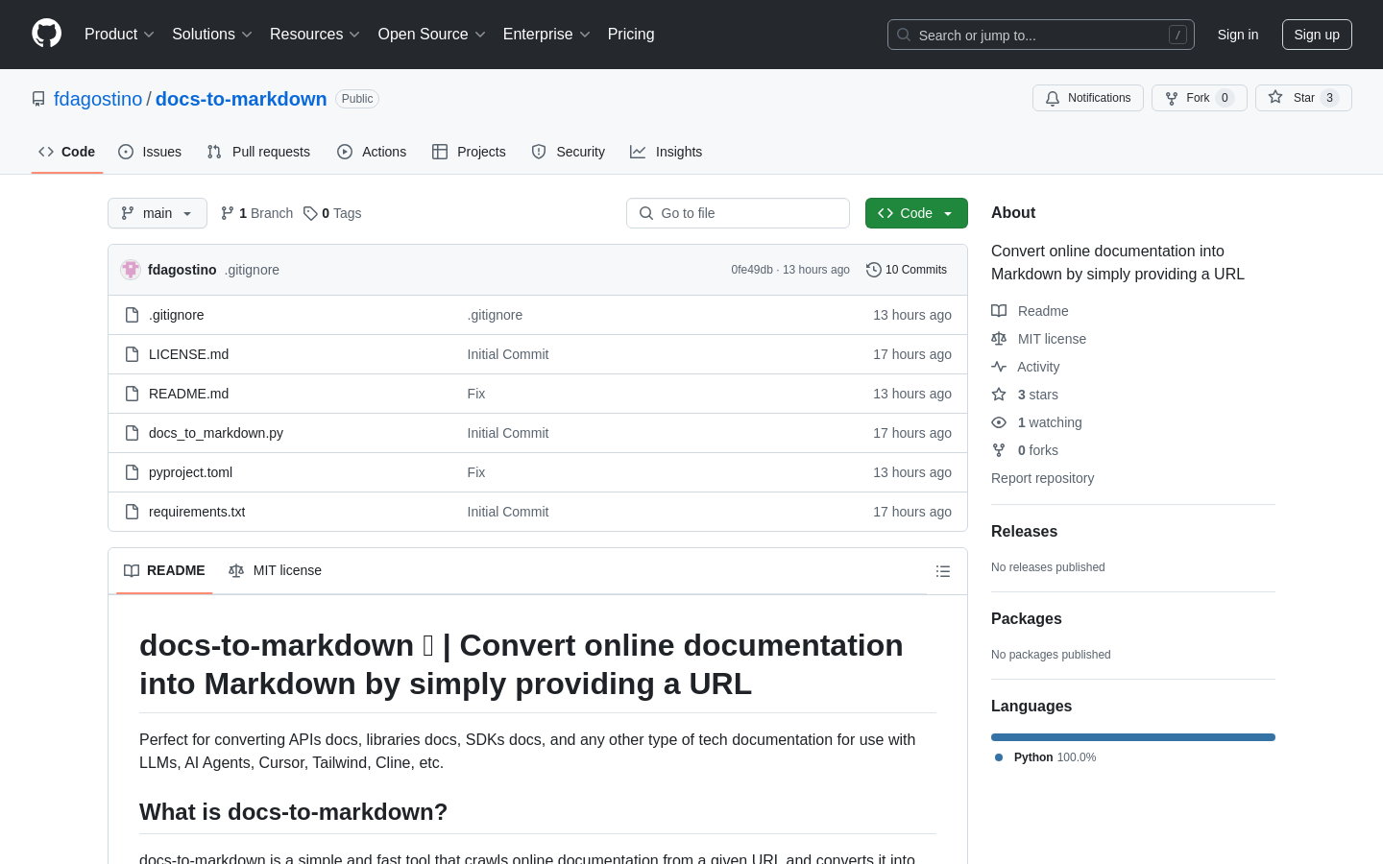The image size is (1383, 864).
Task: Click the GitHub logo icon
Action: [x=46, y=34]
